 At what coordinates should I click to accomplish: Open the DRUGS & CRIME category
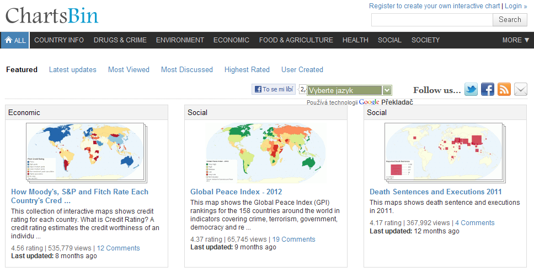pyautogui.click(x=120, y=40)
